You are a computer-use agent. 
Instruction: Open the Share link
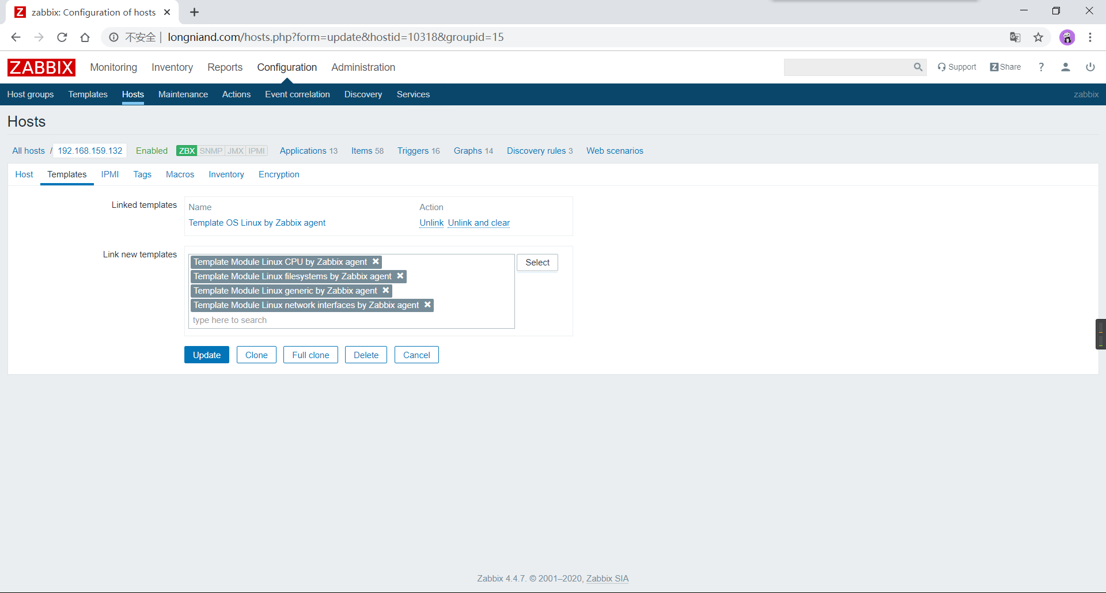click(1005, 67)
